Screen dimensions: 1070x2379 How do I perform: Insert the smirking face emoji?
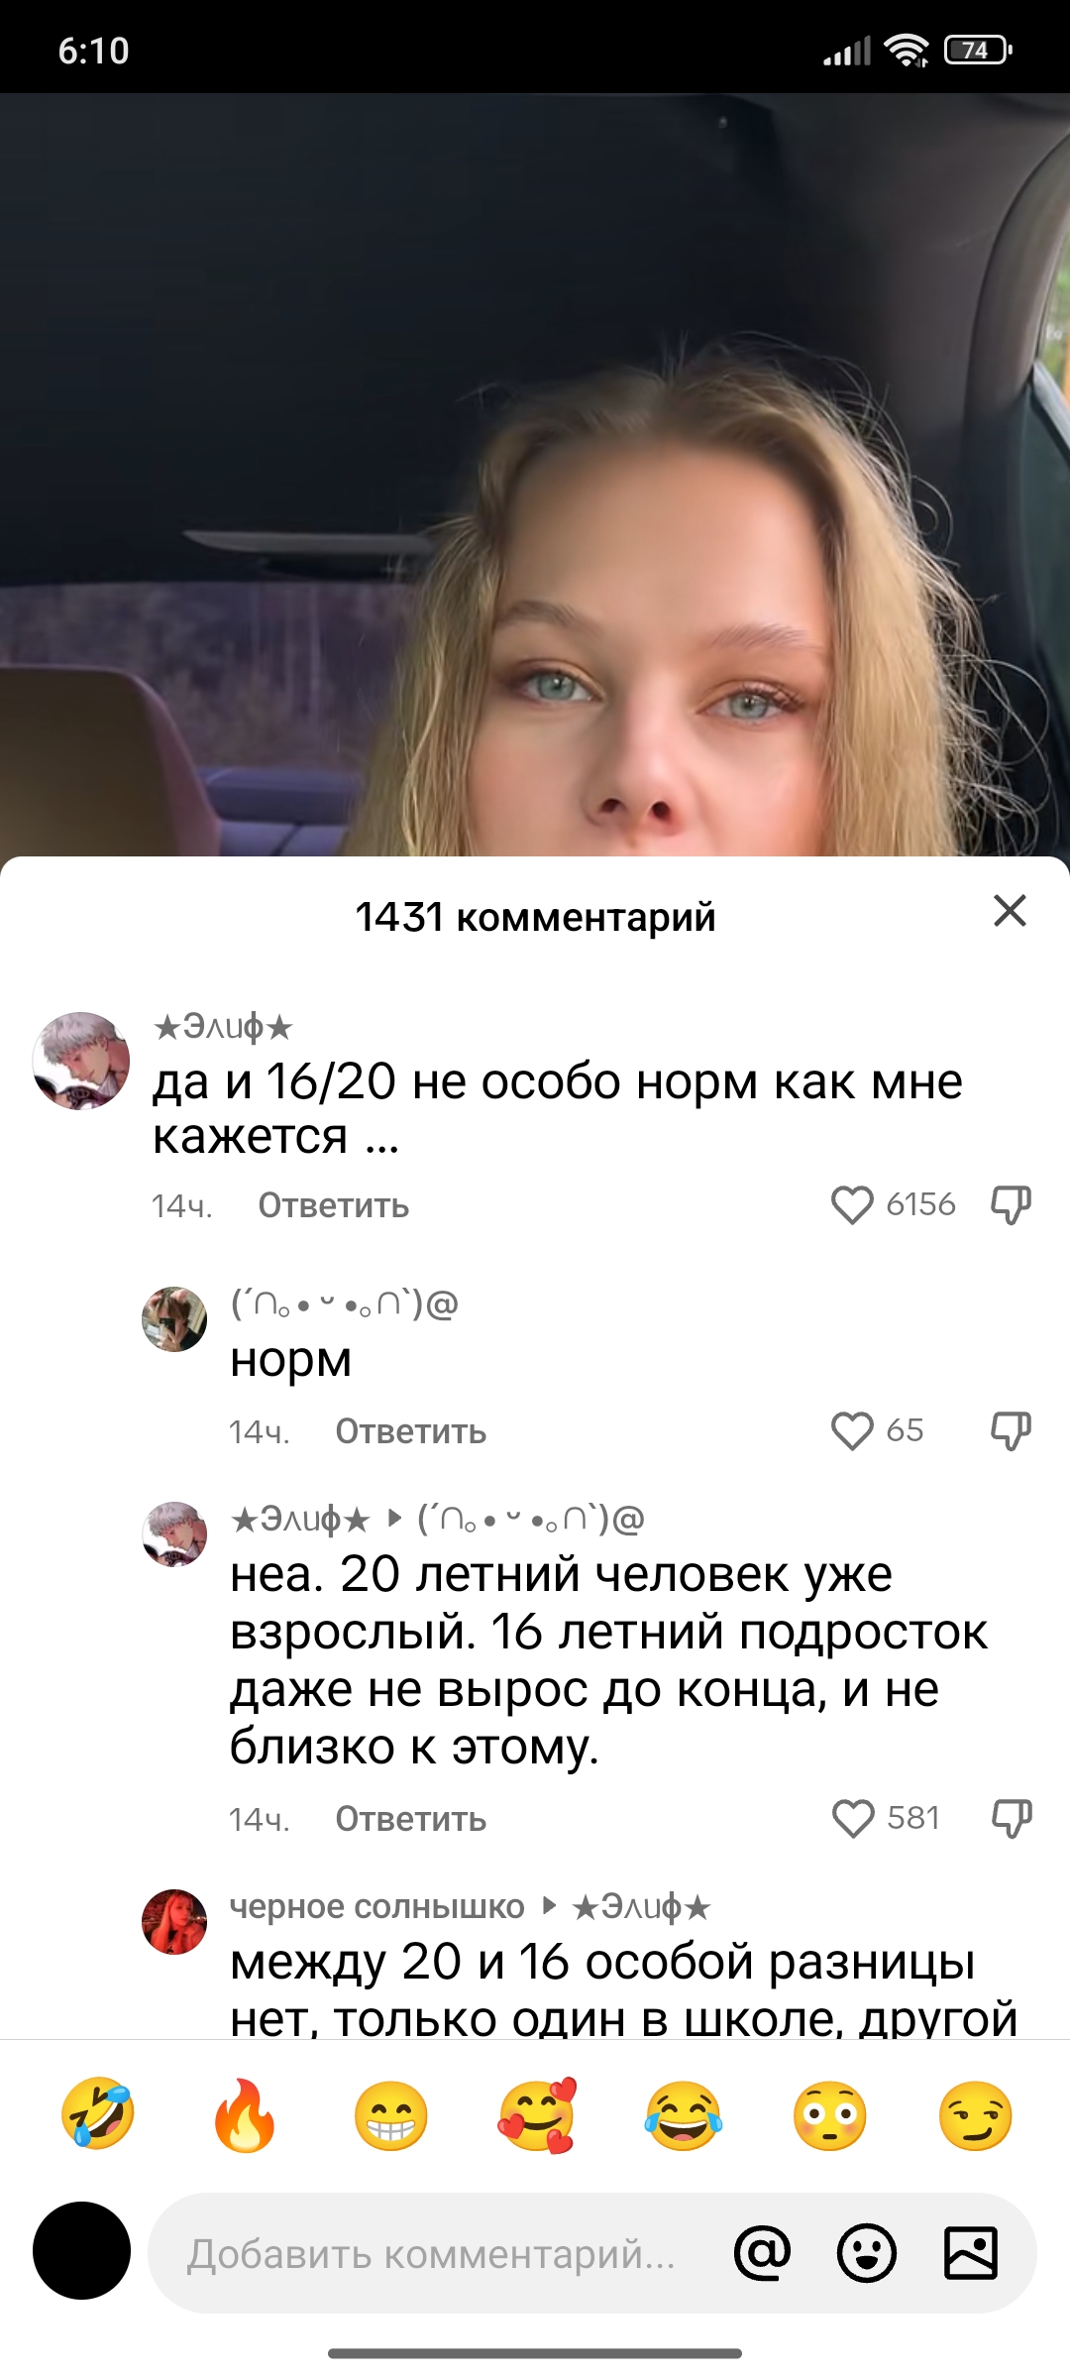pos(976,2114)
